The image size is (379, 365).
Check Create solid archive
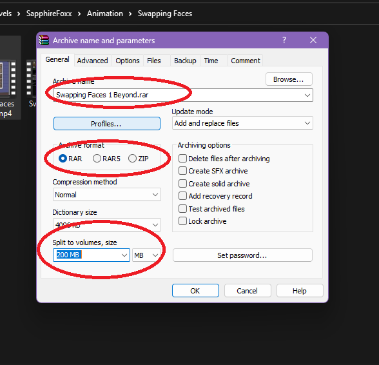pos(214,184)
